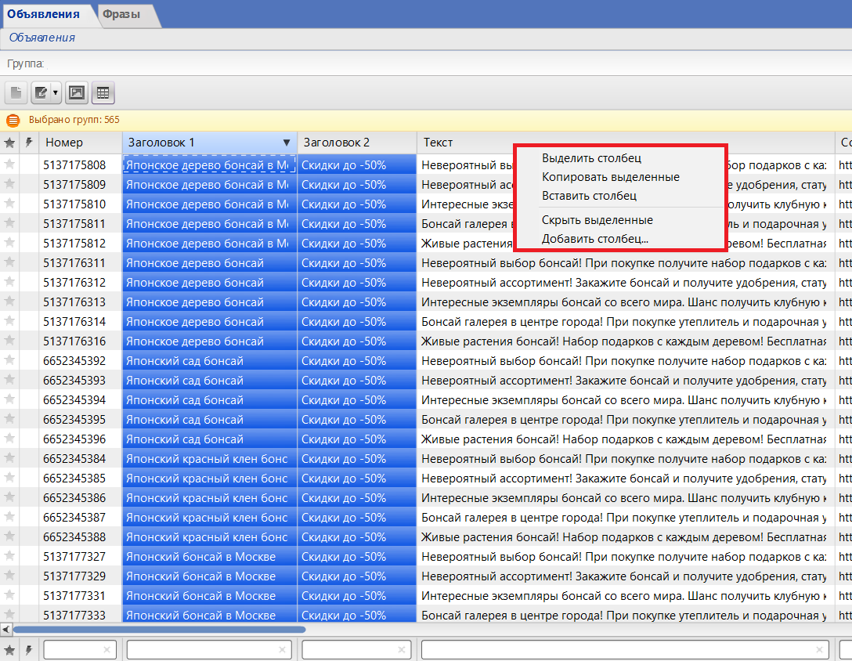The height and width of the screenshot is (661, 852).
Task: Click the edit pencil toolbar icon
Action: point(42,93)
